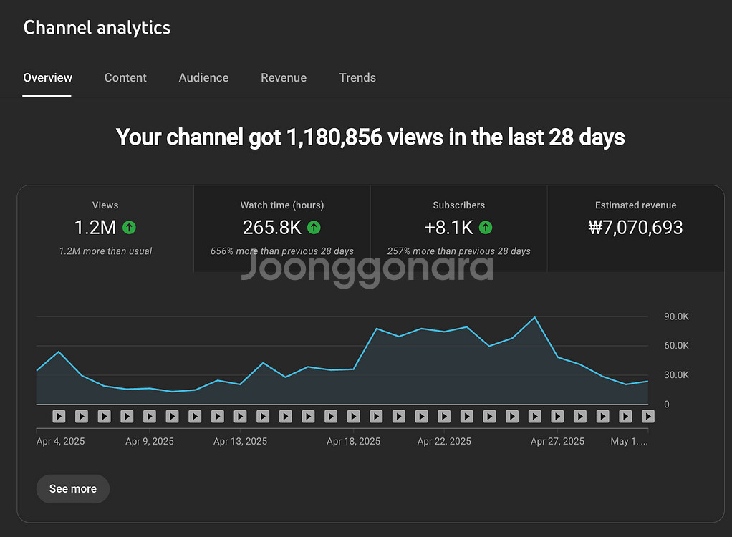The width and height of the screenshot is (732, 537).
Task: Click the Apr 13, 2025 axis label
Action: [240, 441]
